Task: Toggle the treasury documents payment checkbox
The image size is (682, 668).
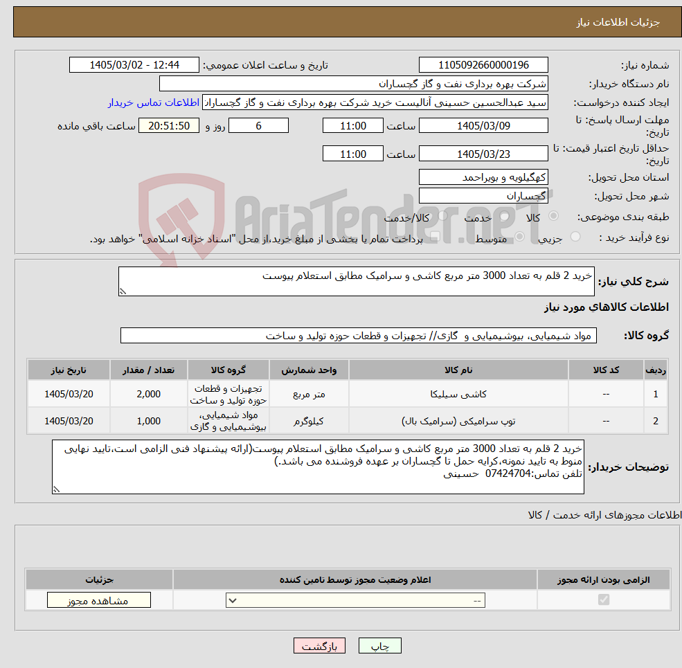Action: (435, 237)
